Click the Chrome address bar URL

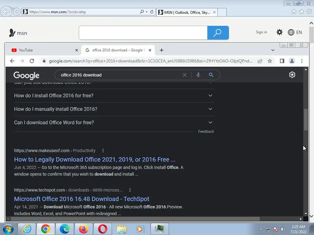[151, 61]
